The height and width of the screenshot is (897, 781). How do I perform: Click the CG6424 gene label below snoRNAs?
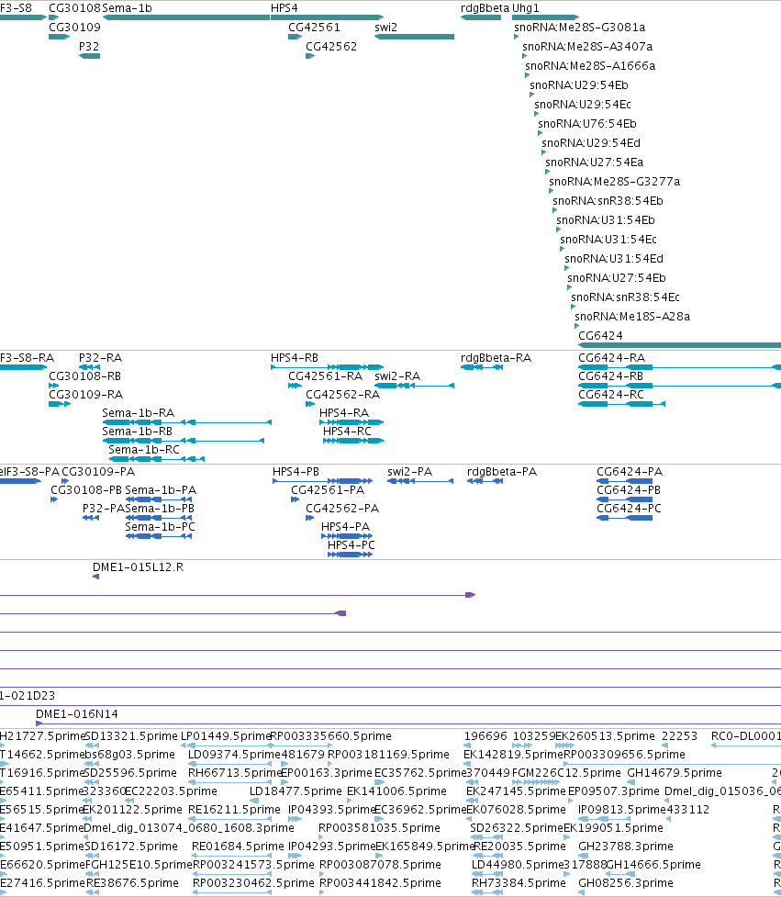click(600, 336)
